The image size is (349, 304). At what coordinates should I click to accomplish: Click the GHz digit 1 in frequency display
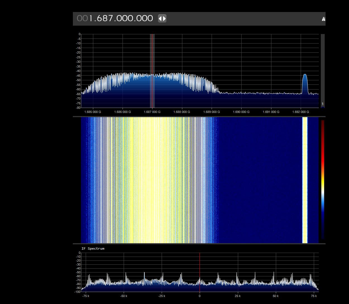pyautogui.click(x=91, y=18)
